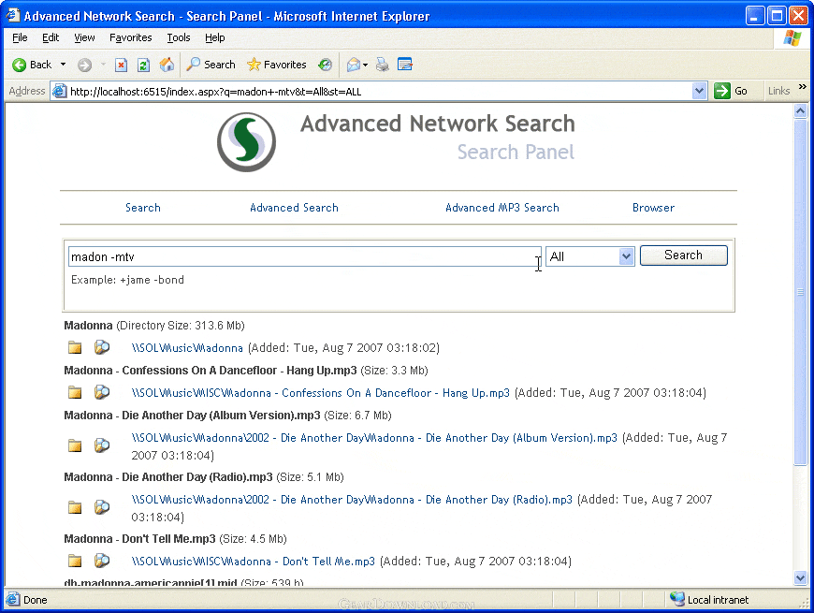Open the Favorites menu

click(x=131, y=37)
